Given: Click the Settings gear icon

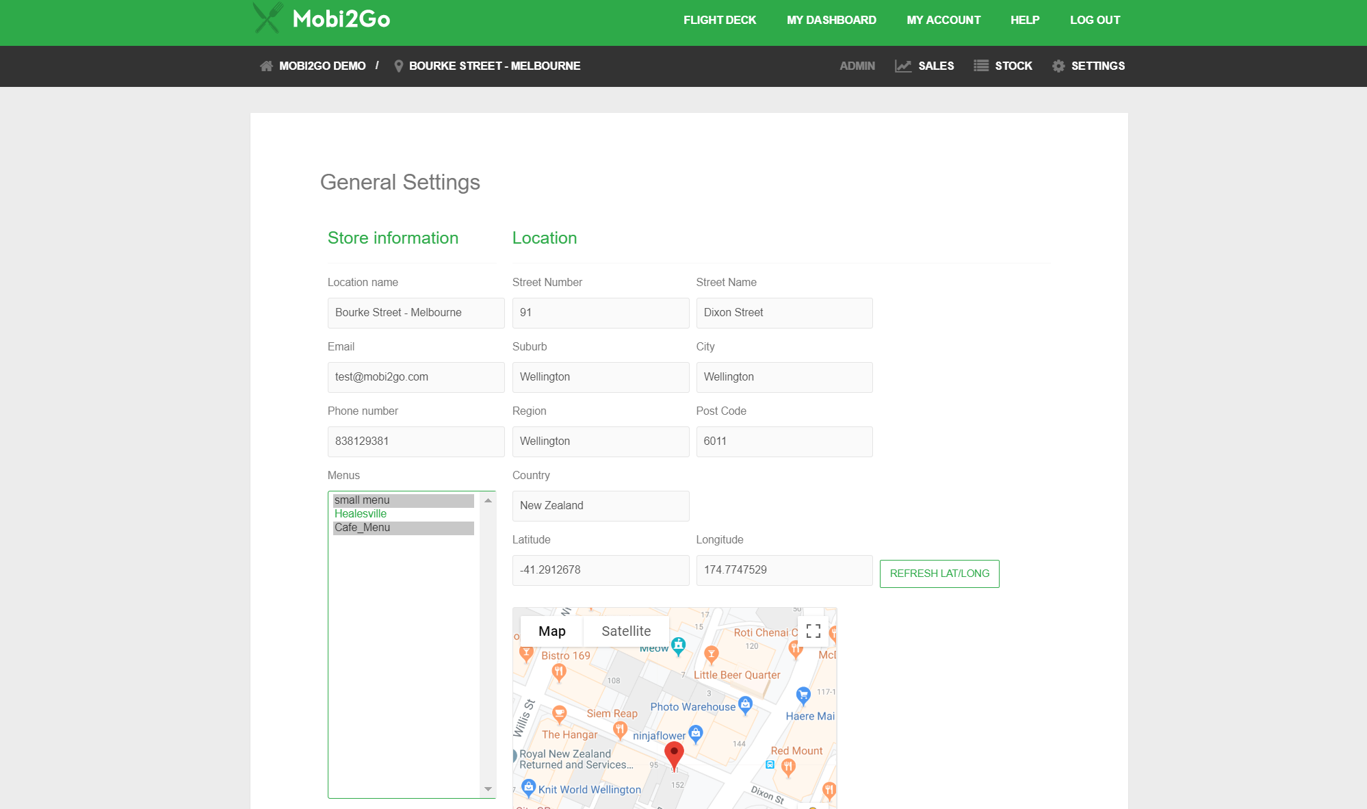Looking at the screenshot, I should [1058, 66].
